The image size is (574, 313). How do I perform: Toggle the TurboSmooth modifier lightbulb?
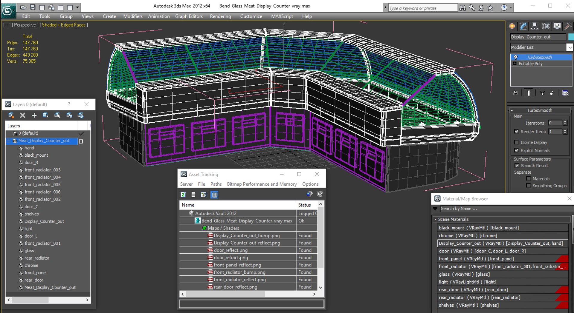(516, 57)
